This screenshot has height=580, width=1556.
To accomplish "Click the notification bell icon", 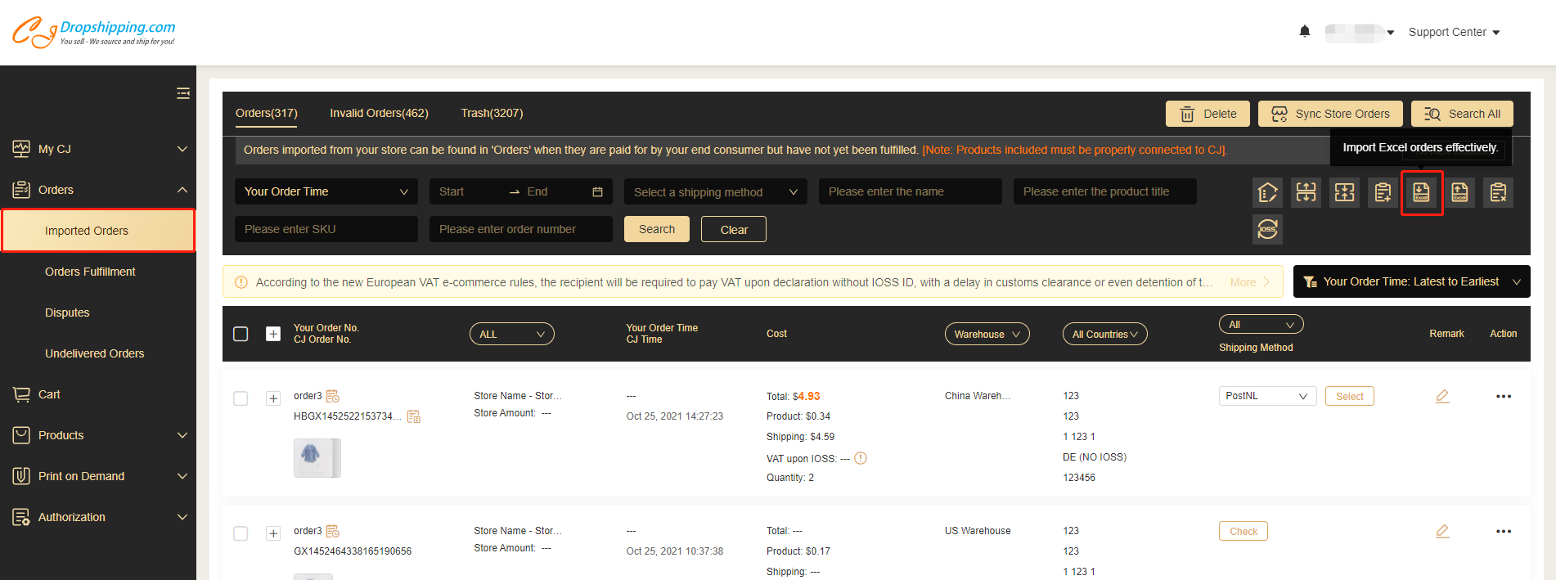I will click(1305, 32).
